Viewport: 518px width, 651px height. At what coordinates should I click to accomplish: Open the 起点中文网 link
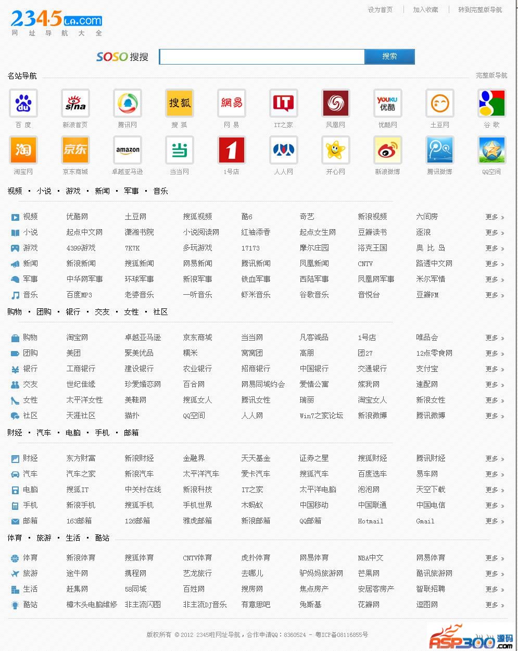click(84, 232)
